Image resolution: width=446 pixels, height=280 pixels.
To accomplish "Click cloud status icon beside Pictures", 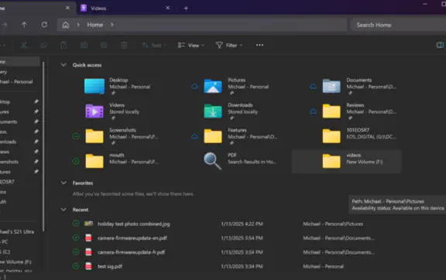I will tap(194, 86).
